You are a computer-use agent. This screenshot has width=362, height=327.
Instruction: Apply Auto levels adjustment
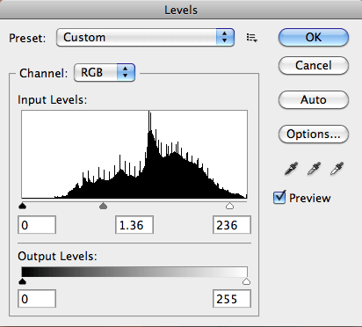[x=314, y=100]
